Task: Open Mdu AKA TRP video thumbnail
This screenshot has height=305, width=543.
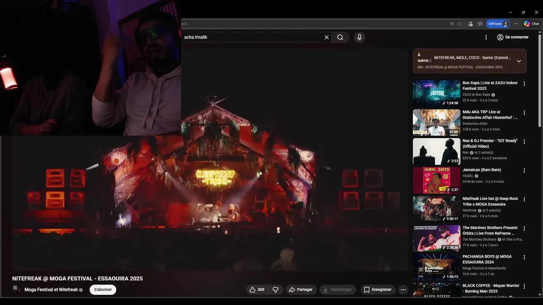Action: pos(437,122)
